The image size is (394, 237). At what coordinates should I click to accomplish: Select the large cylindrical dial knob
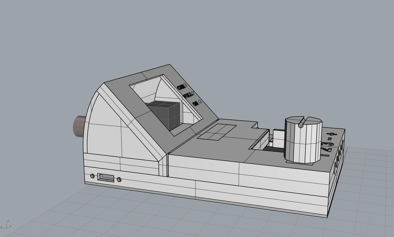click(303, 140)
